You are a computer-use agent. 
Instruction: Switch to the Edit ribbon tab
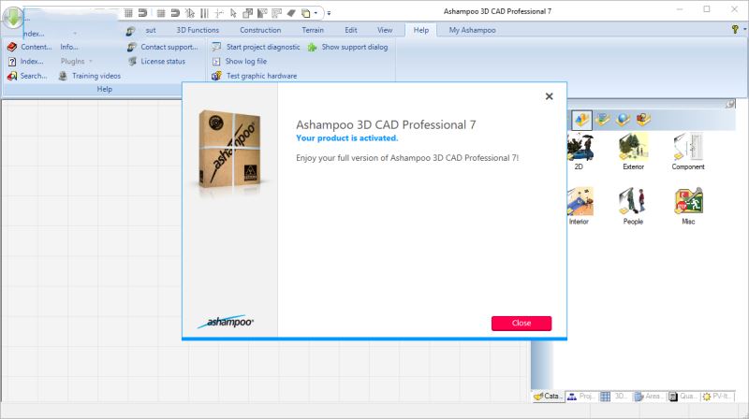click(351, 30)
